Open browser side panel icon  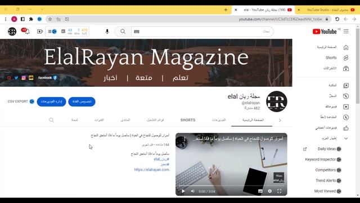tap(22, 19)
